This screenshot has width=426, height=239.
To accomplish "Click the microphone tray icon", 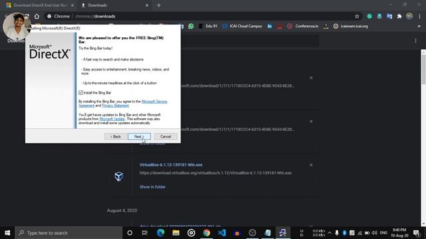I will tap(337, 233).
